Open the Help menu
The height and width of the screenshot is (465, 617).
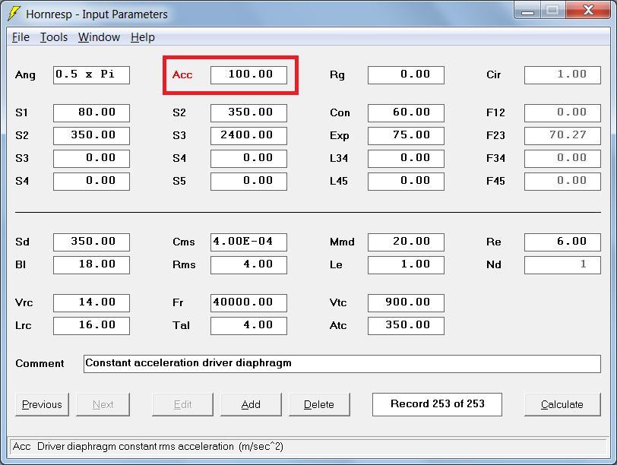pyautogui.click(x=142, y=37)
